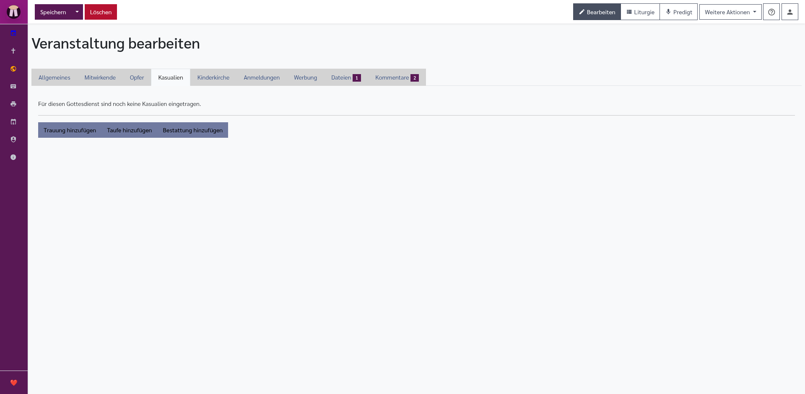
Task: Switch to the Predigt view
Action: pyautogui.click(x=679, y=12)
